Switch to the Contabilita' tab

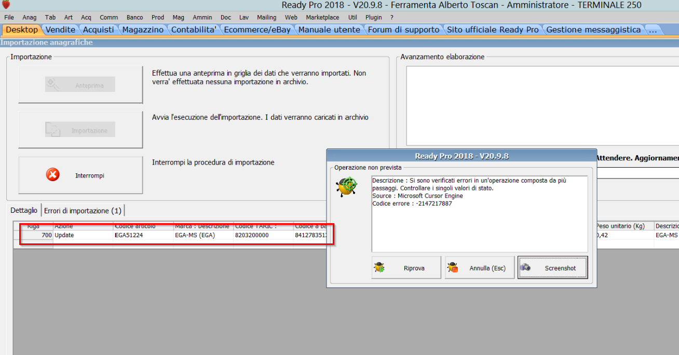coord(194,30)
